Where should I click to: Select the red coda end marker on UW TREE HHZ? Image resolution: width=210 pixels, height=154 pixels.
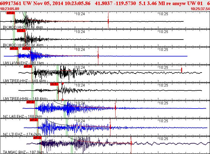click(x=181, y=70)
